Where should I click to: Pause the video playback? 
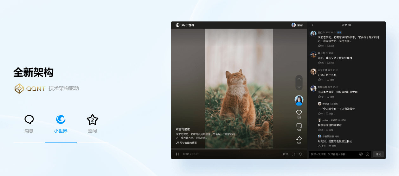(x=177, y=154)
